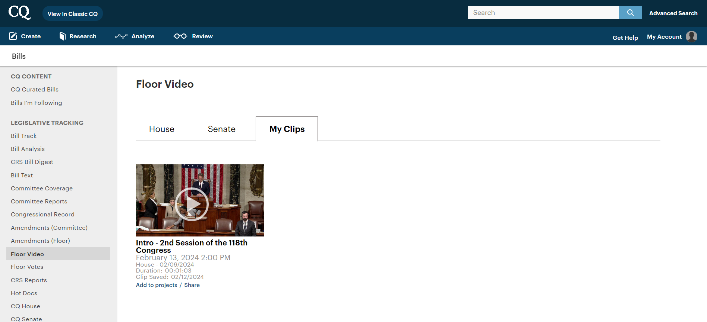707x322 pixels.
Task: Select the My Clips tab
Action: (287, 129)
